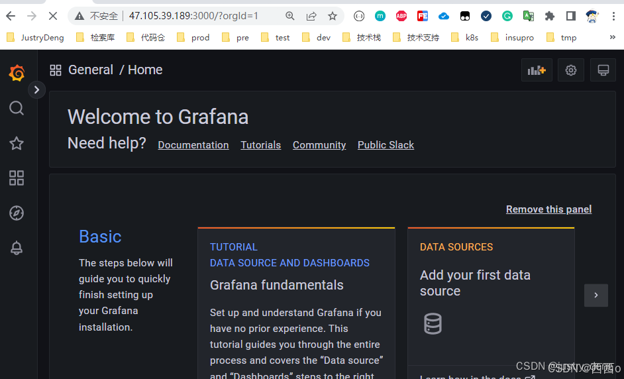Open the pre bookmark folder
This screenshot has width=624, height=379.
pos(235,37)
